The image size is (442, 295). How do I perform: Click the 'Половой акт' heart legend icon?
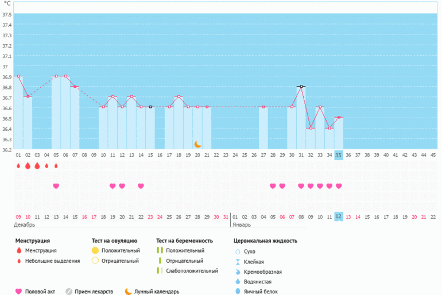18,292
